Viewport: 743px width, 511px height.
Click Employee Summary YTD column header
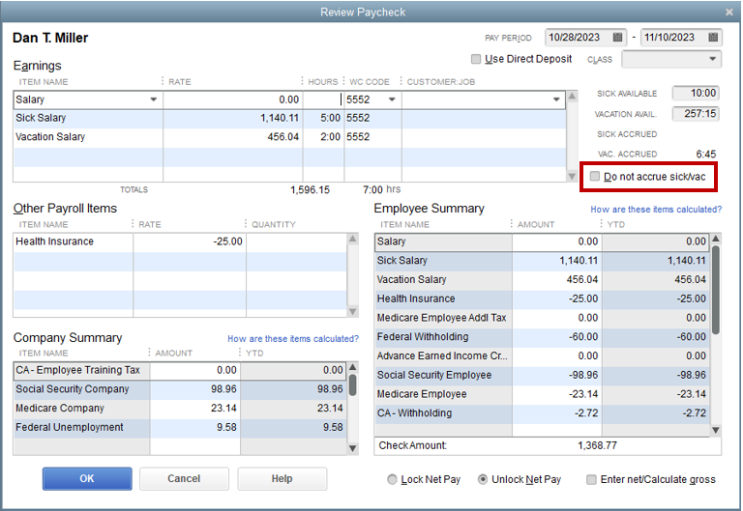point(616,225)
